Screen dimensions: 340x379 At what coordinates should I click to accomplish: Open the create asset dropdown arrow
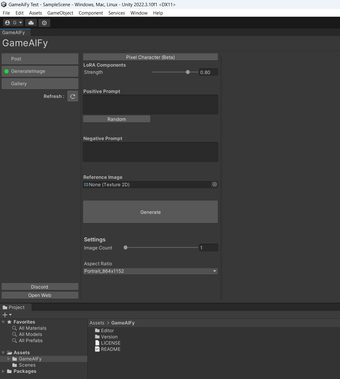11,315
